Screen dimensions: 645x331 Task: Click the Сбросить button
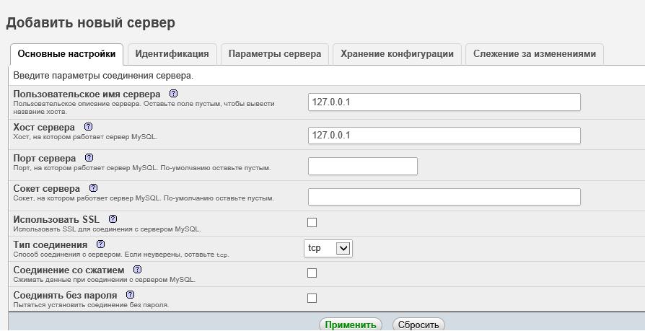pyautogui.click(x=418, y=325)
